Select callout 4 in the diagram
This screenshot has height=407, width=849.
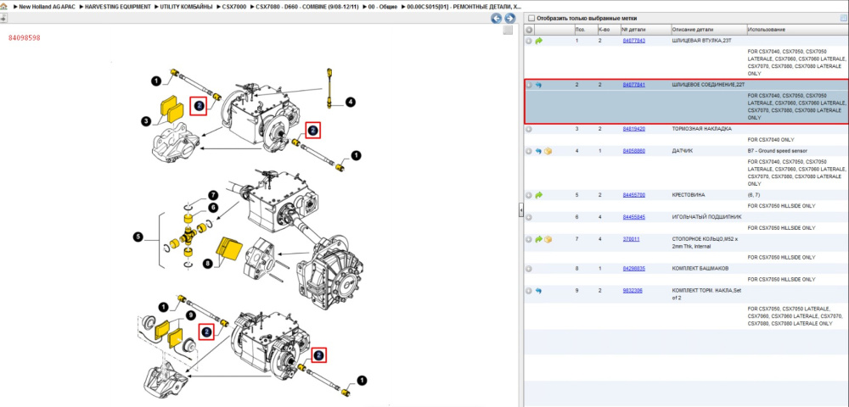click(351, 101)
